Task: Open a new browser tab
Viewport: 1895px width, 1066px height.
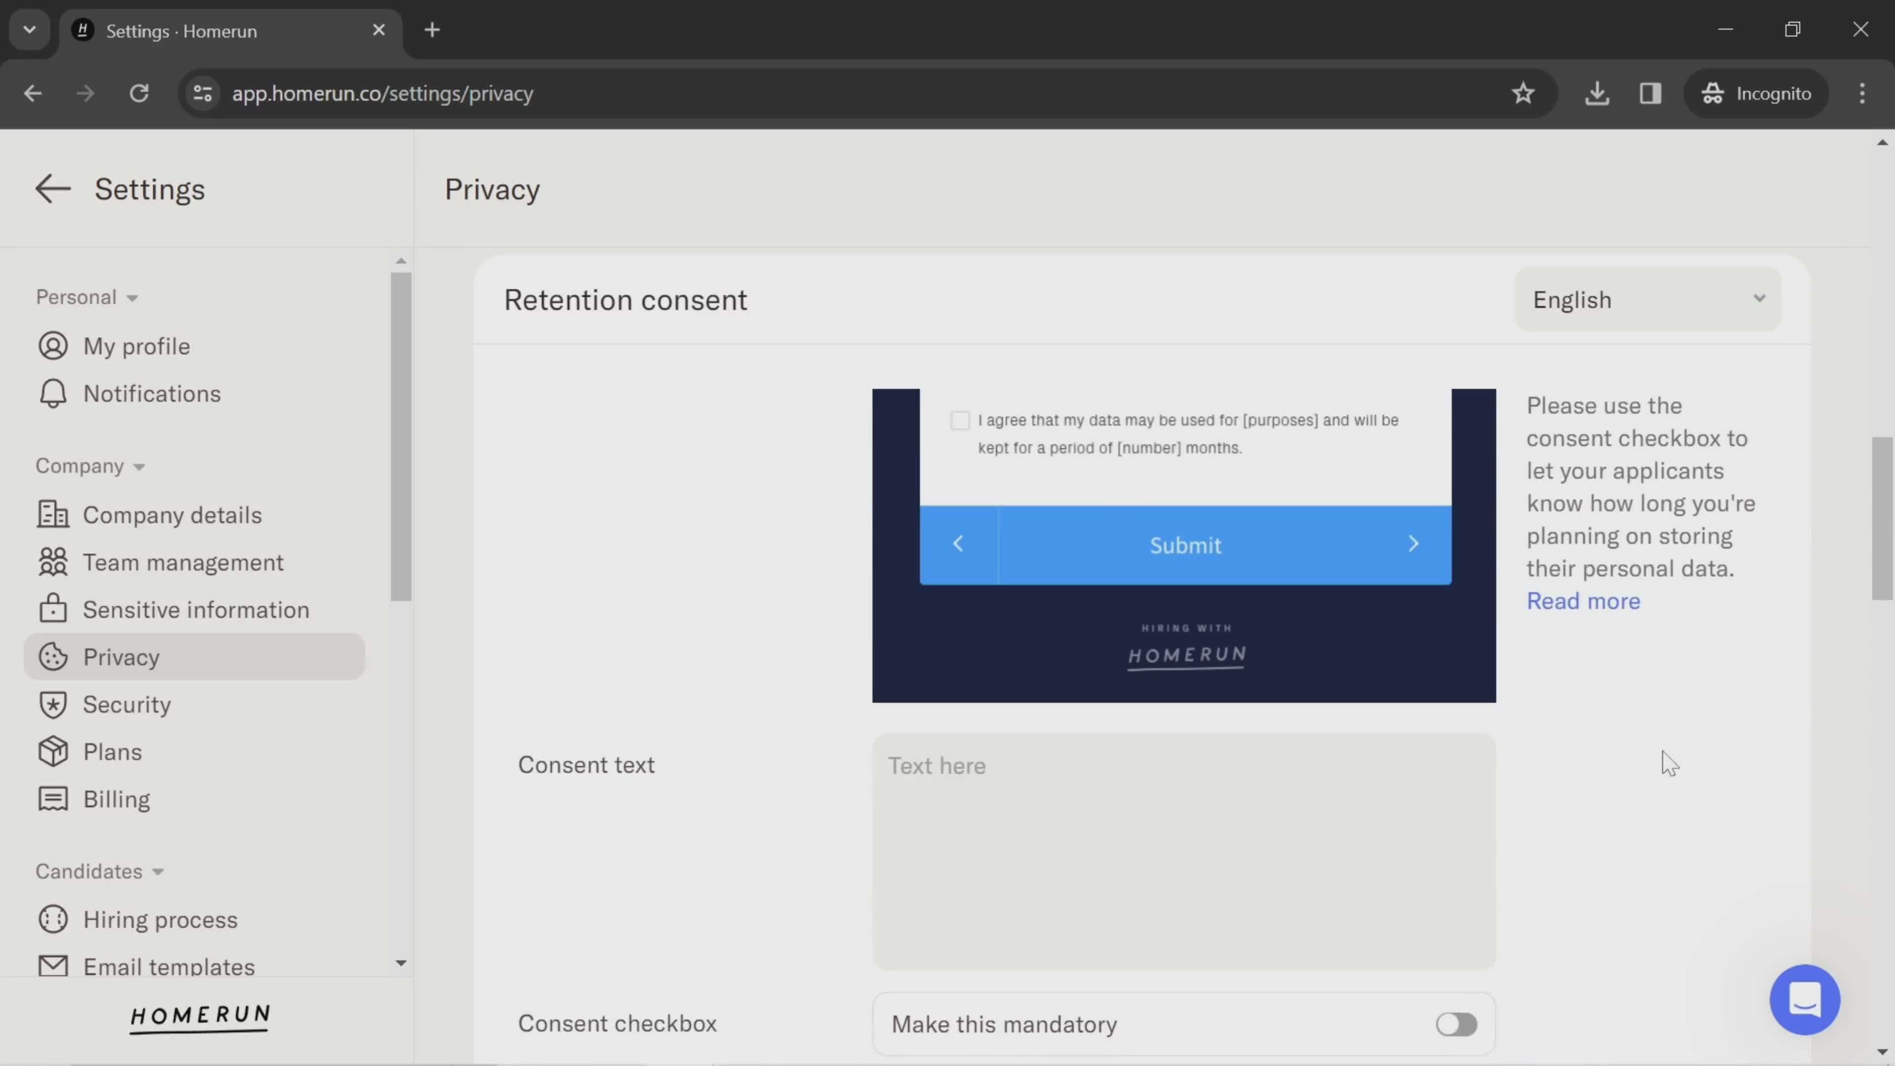Action: coord(433,30)
